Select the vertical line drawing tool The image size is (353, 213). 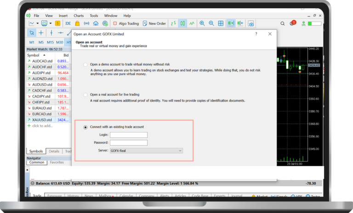click(x=51, y=33)
